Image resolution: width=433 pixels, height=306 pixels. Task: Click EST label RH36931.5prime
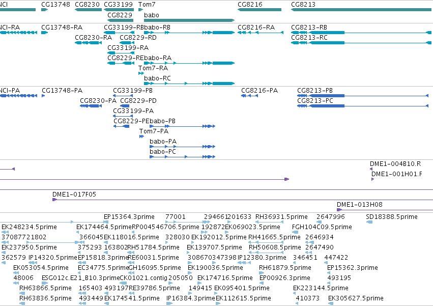281,217
